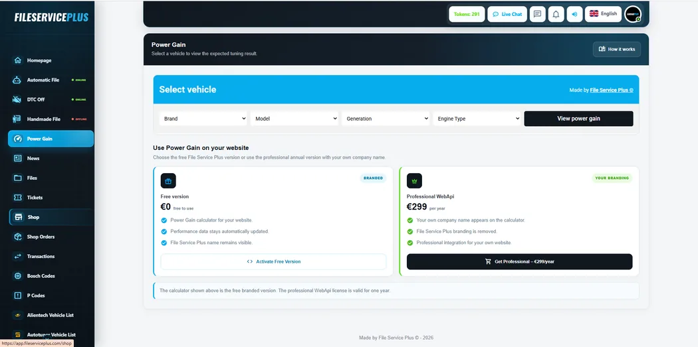Image resolution: width=698 pixels, height=347 pixels.
Task: Click the €299 price text
Action: 417,206
